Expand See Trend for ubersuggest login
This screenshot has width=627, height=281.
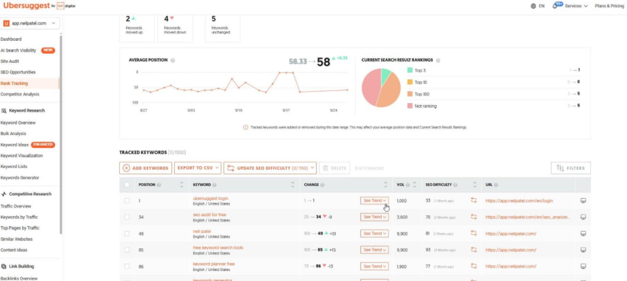tap(374, 200)
